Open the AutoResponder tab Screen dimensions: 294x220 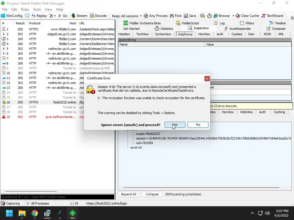(237, 29)
